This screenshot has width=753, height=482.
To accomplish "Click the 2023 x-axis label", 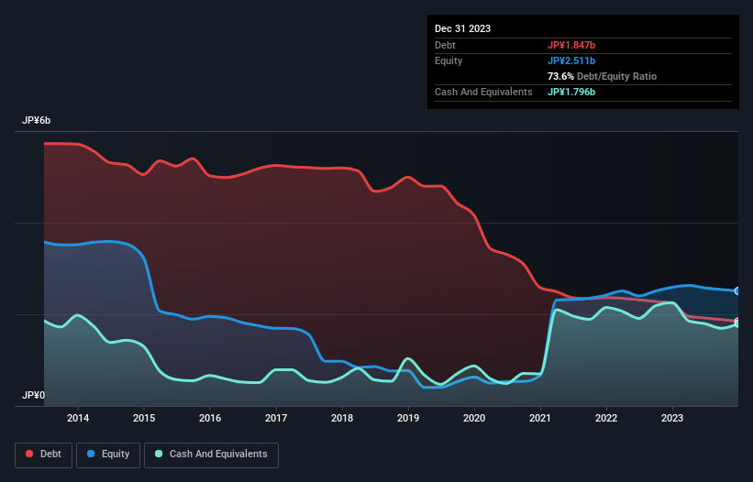I will (x=672, y=418).
